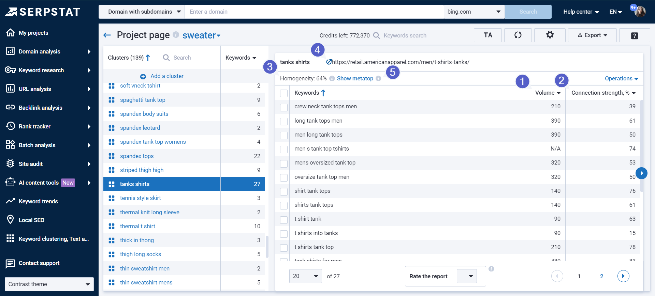The image size is (655, 296).
Task: Open Rank tracker menu
Action: tap(48, 126)
